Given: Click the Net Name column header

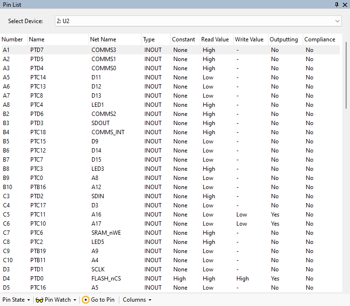Looking at the screenshot, I should [x=103, y=39].
